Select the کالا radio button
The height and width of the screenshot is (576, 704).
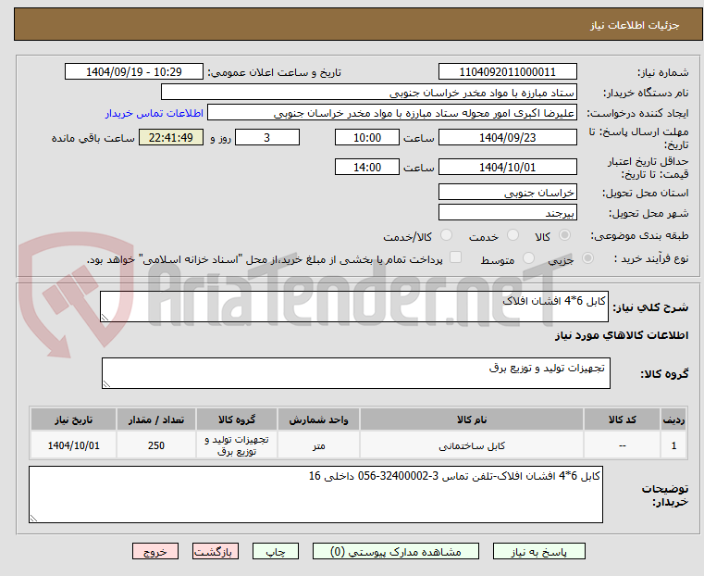click(565, 235)
